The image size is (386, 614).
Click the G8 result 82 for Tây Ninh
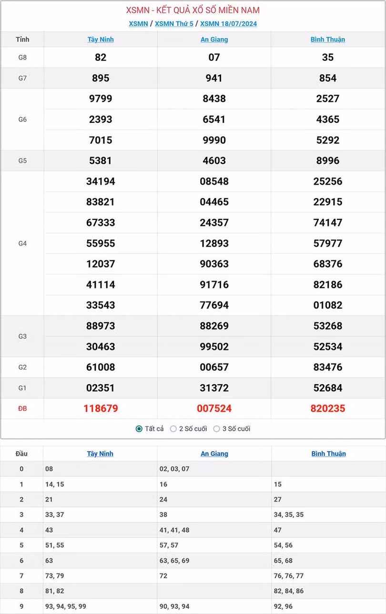tap(101, 57)
